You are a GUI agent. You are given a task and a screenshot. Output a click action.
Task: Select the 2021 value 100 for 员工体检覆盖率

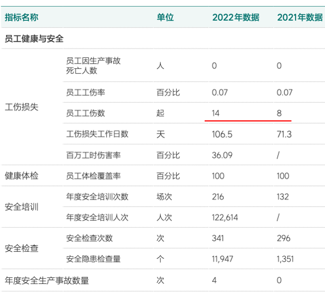tap(283, 176)
